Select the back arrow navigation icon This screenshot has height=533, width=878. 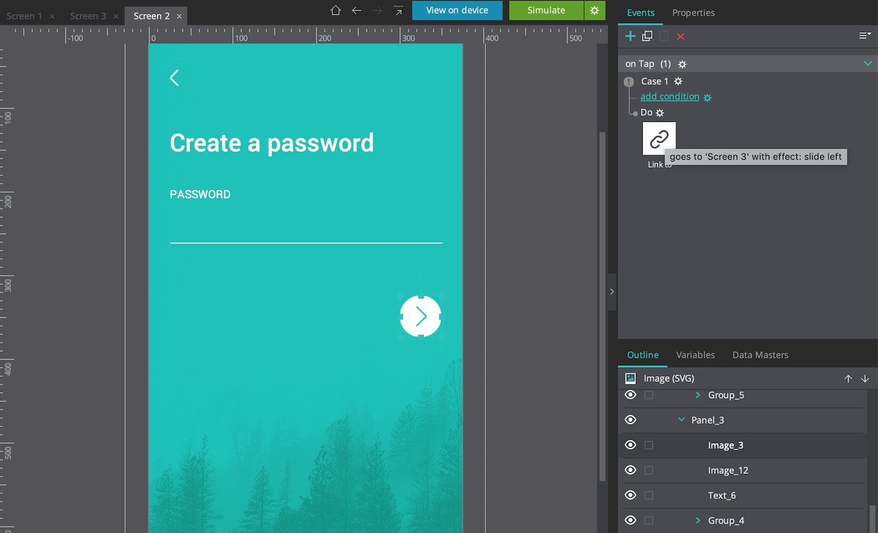[x=357, y=10]
